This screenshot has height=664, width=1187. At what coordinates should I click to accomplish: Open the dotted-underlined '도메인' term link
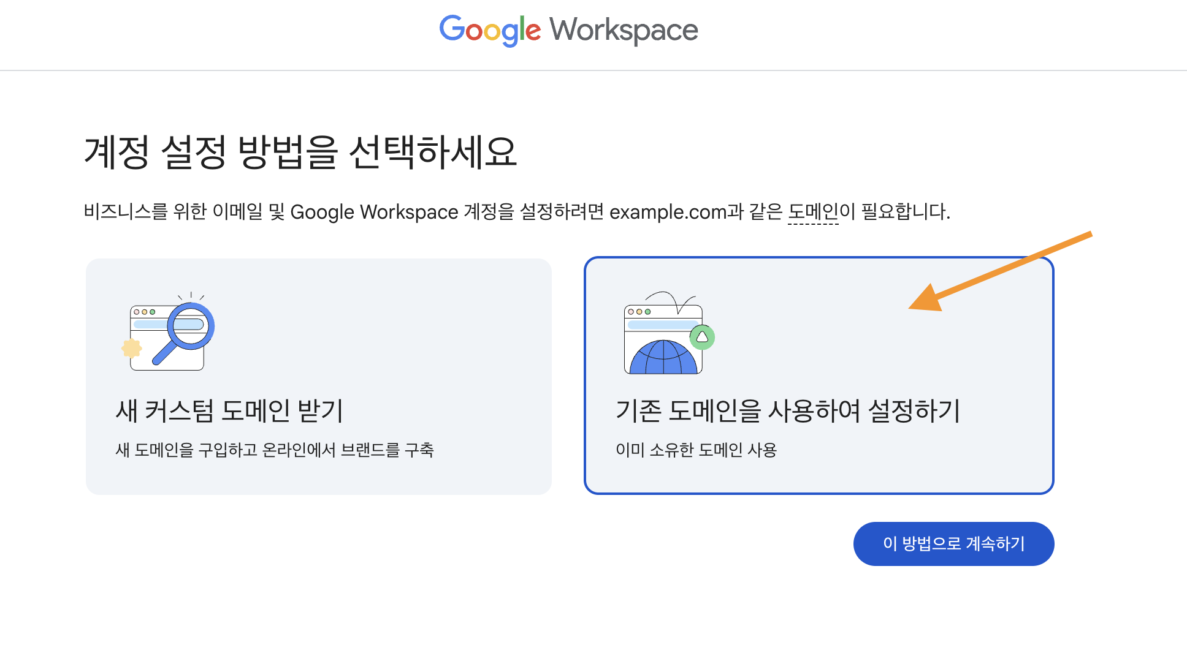pos(812,212)
